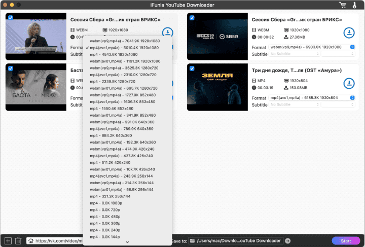Download the Sber WEBM 27.36MB video
Viewport: 365px width, 247px height.
coord(349,33)
